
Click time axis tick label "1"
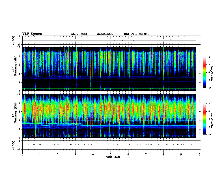click(40, 154)
